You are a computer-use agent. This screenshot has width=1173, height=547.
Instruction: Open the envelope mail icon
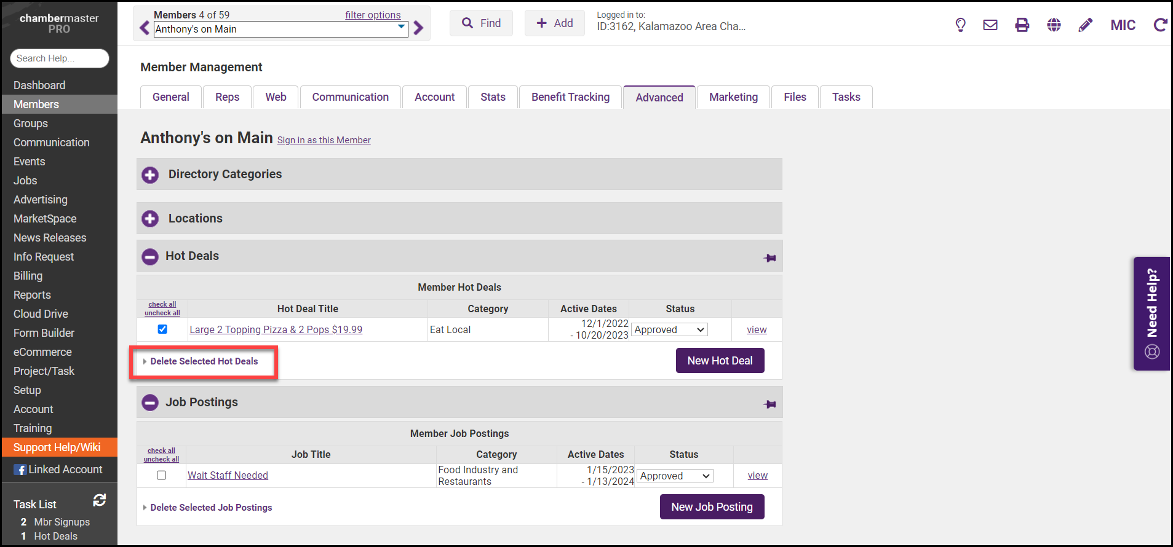click(x=990, y=25)
